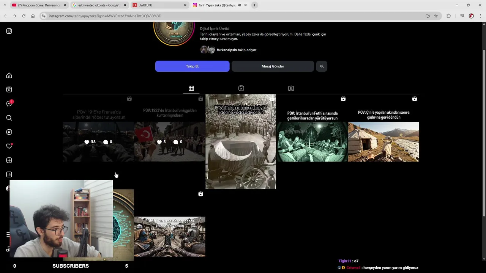Click the Mesaj Gönder button
The width and height of the screenshot is (486, 273).
pyautogui.click(x=273, y=66)
